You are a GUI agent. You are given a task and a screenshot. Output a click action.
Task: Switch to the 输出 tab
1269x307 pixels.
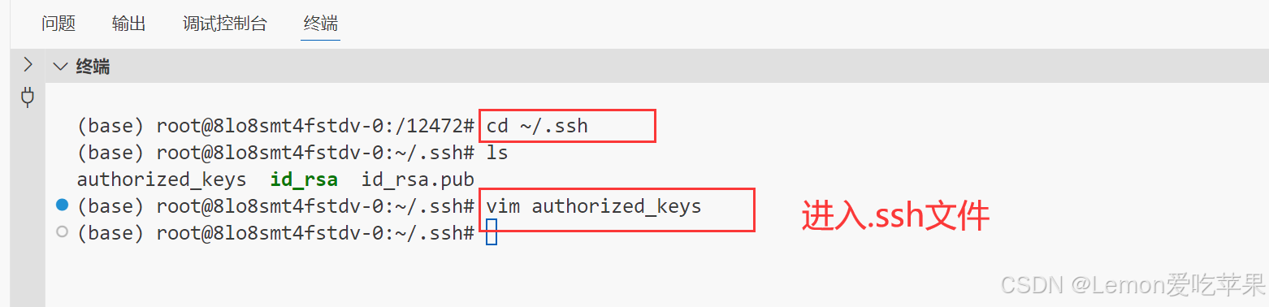pos(129,24)
